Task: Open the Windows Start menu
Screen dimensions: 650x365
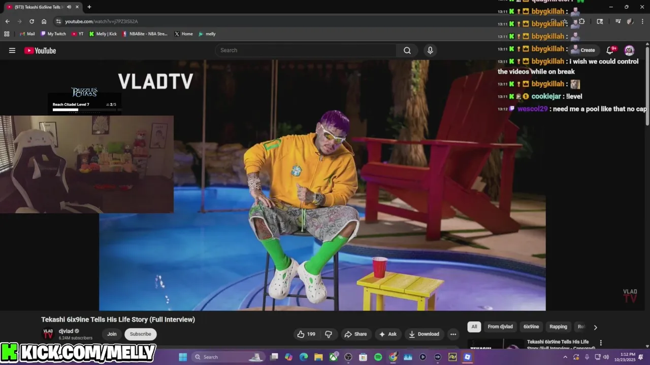Action: pos(183,357)
